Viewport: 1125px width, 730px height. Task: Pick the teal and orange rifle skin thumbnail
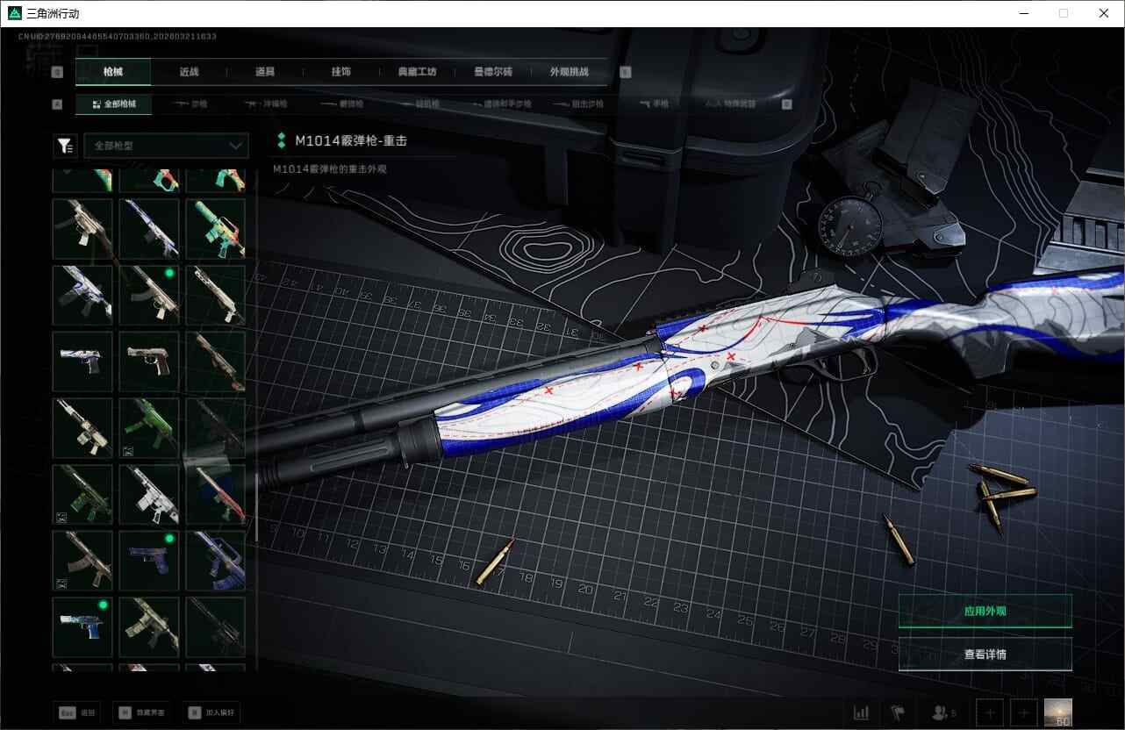coord(216,228)
